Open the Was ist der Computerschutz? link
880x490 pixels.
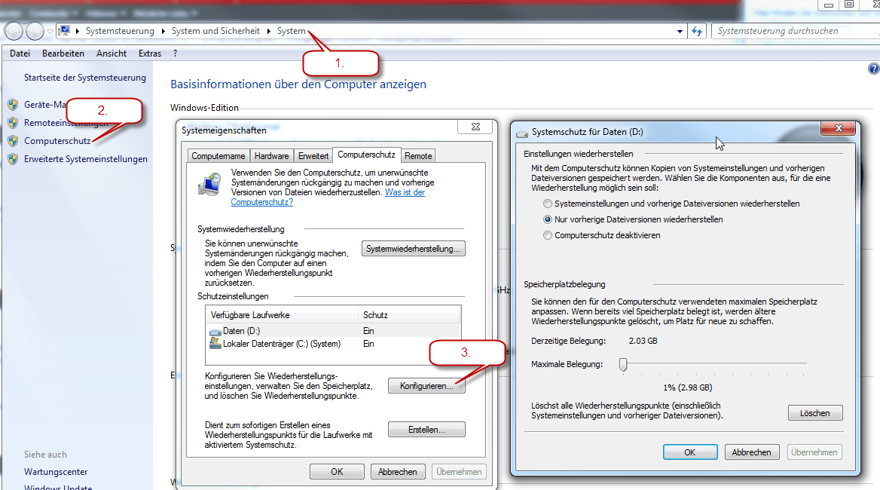[328, 197]
